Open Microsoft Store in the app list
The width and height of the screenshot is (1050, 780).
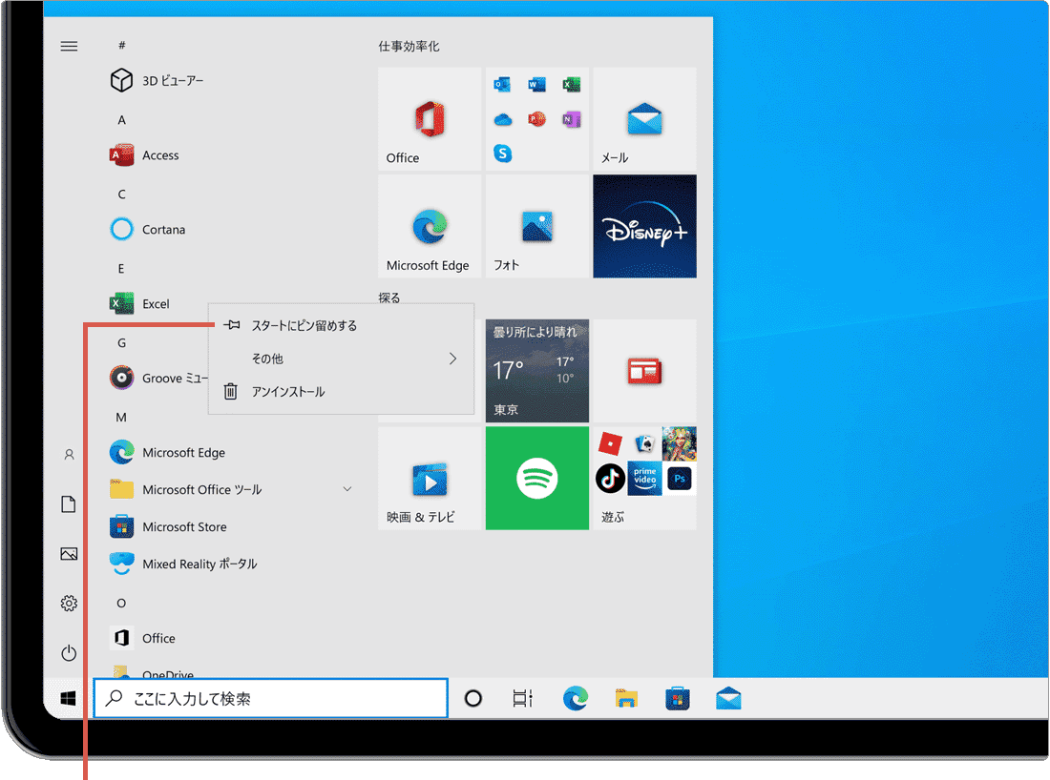pos(168,527)
